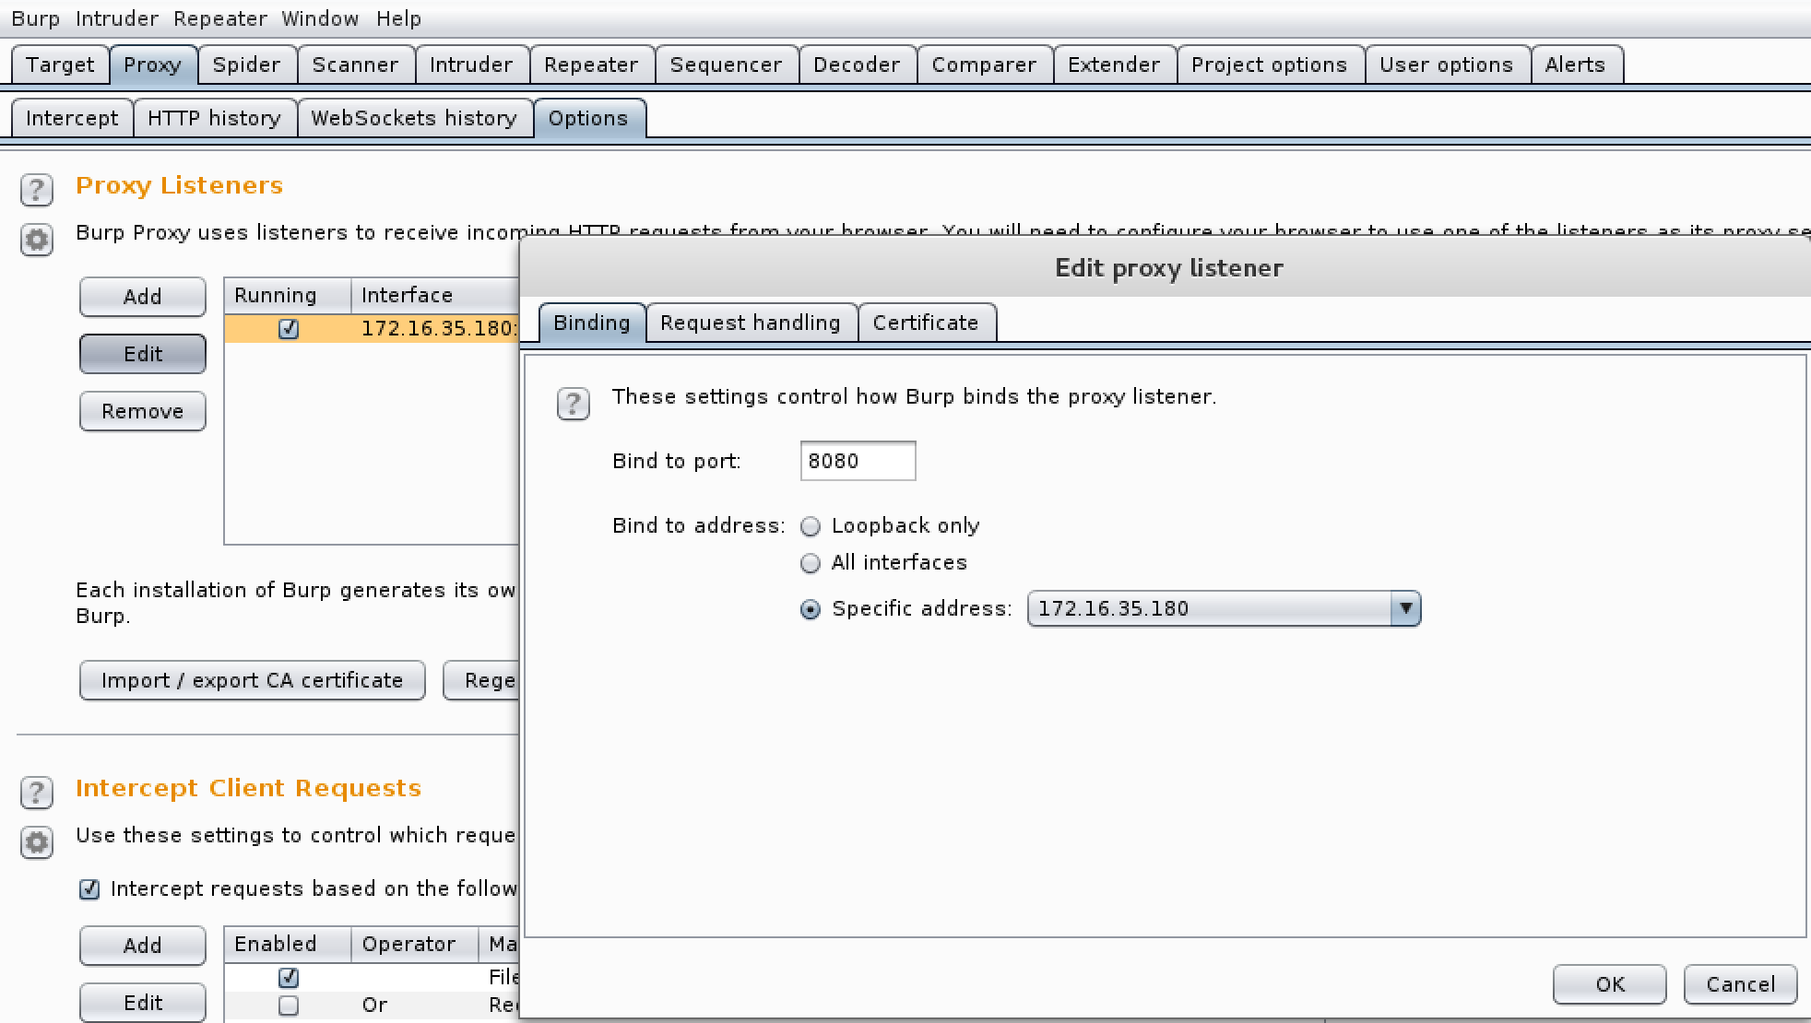Select the Binding tab in dialog
The height and width of the screenshot is (1023, 1811).
click(592, 323)
